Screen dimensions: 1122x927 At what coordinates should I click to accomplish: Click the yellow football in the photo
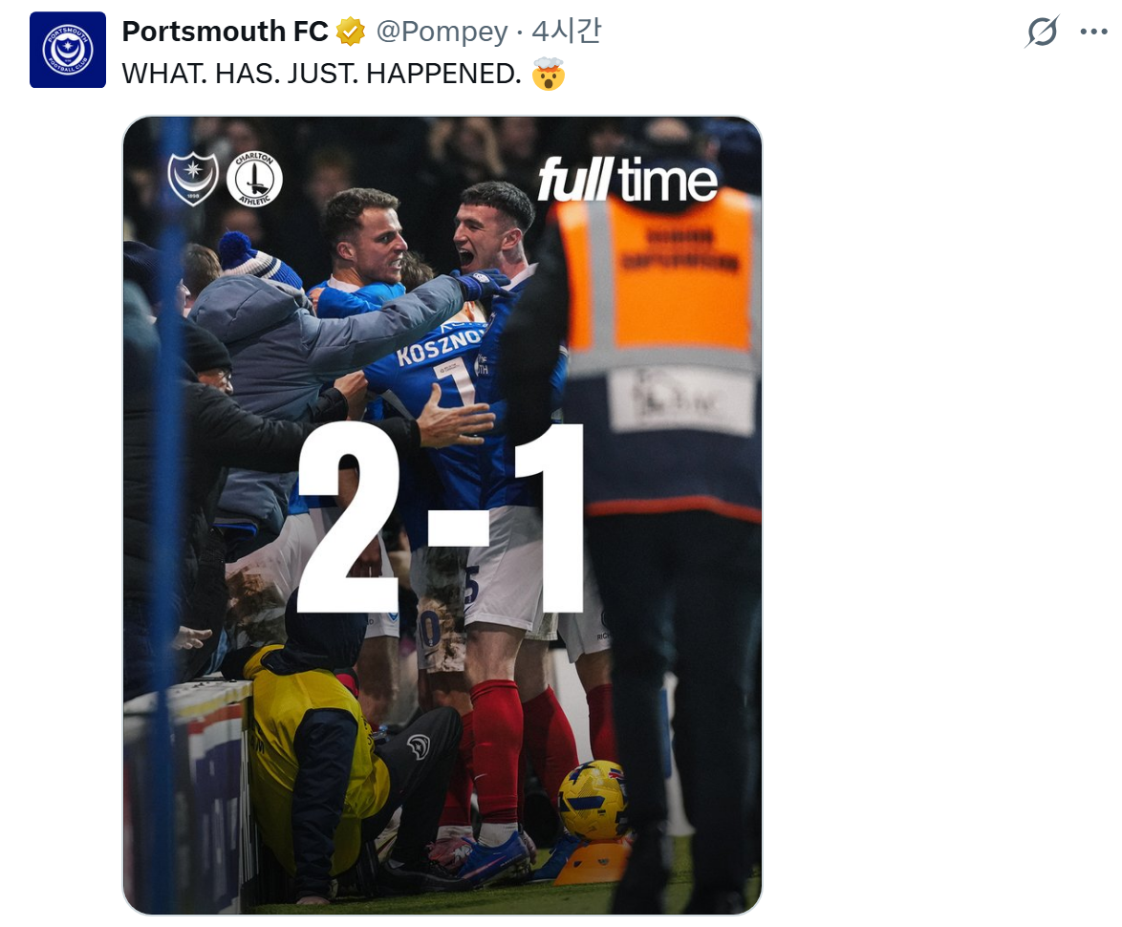click(593, 800)
